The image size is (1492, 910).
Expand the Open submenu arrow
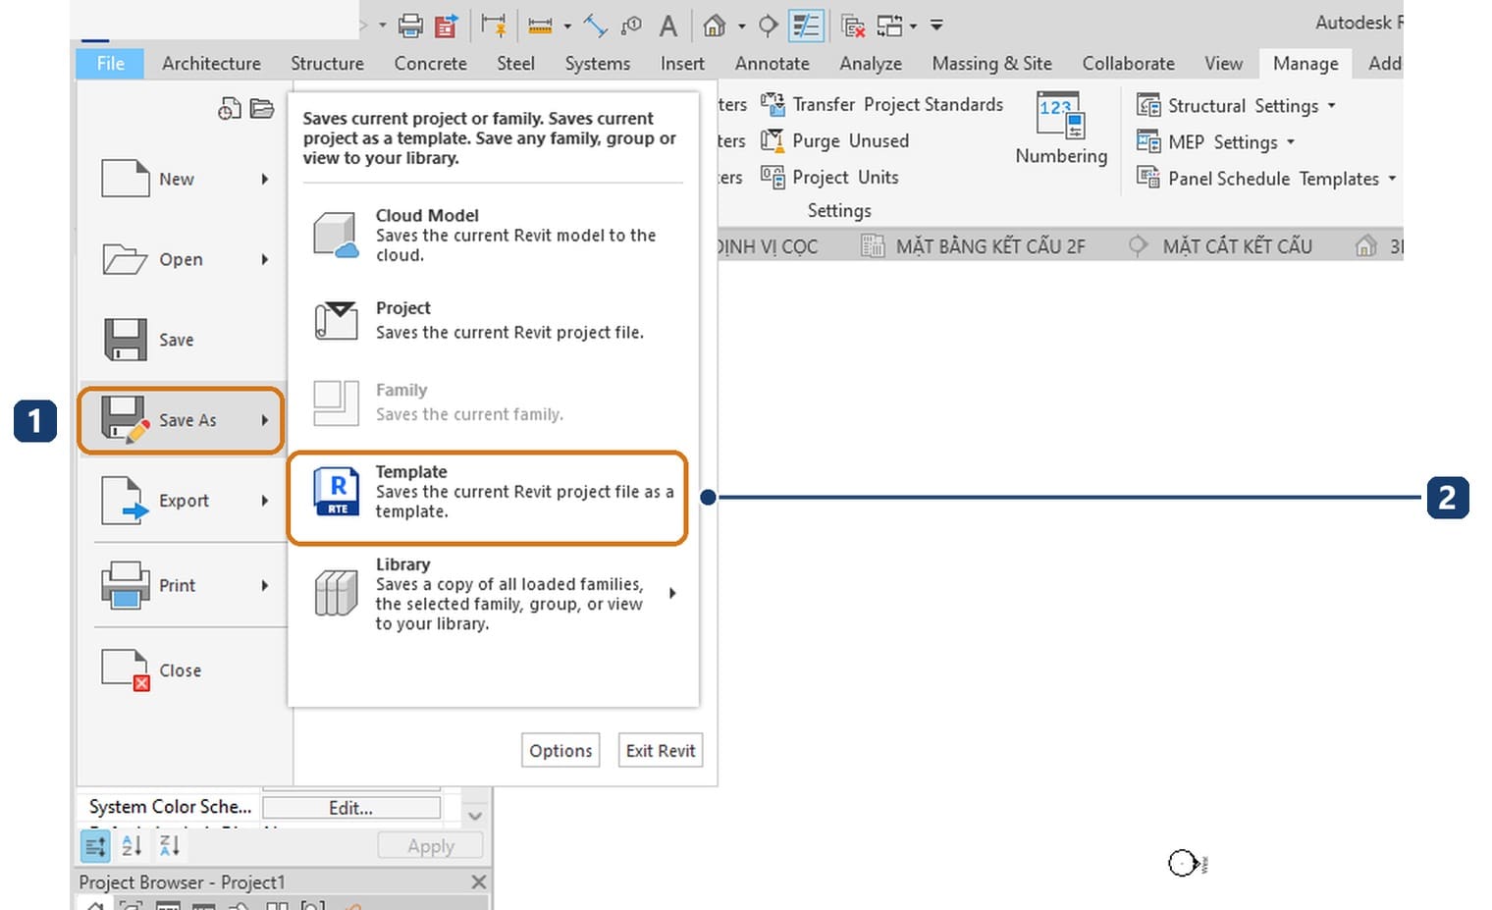[265, 259]
